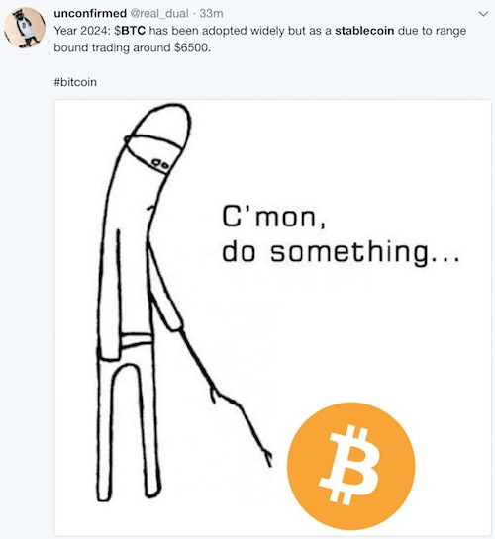Click the orange Bitcoin logo in image
The height and width of the screenshot is (539, 495).
pyautogui.click(x=350, y=466)
